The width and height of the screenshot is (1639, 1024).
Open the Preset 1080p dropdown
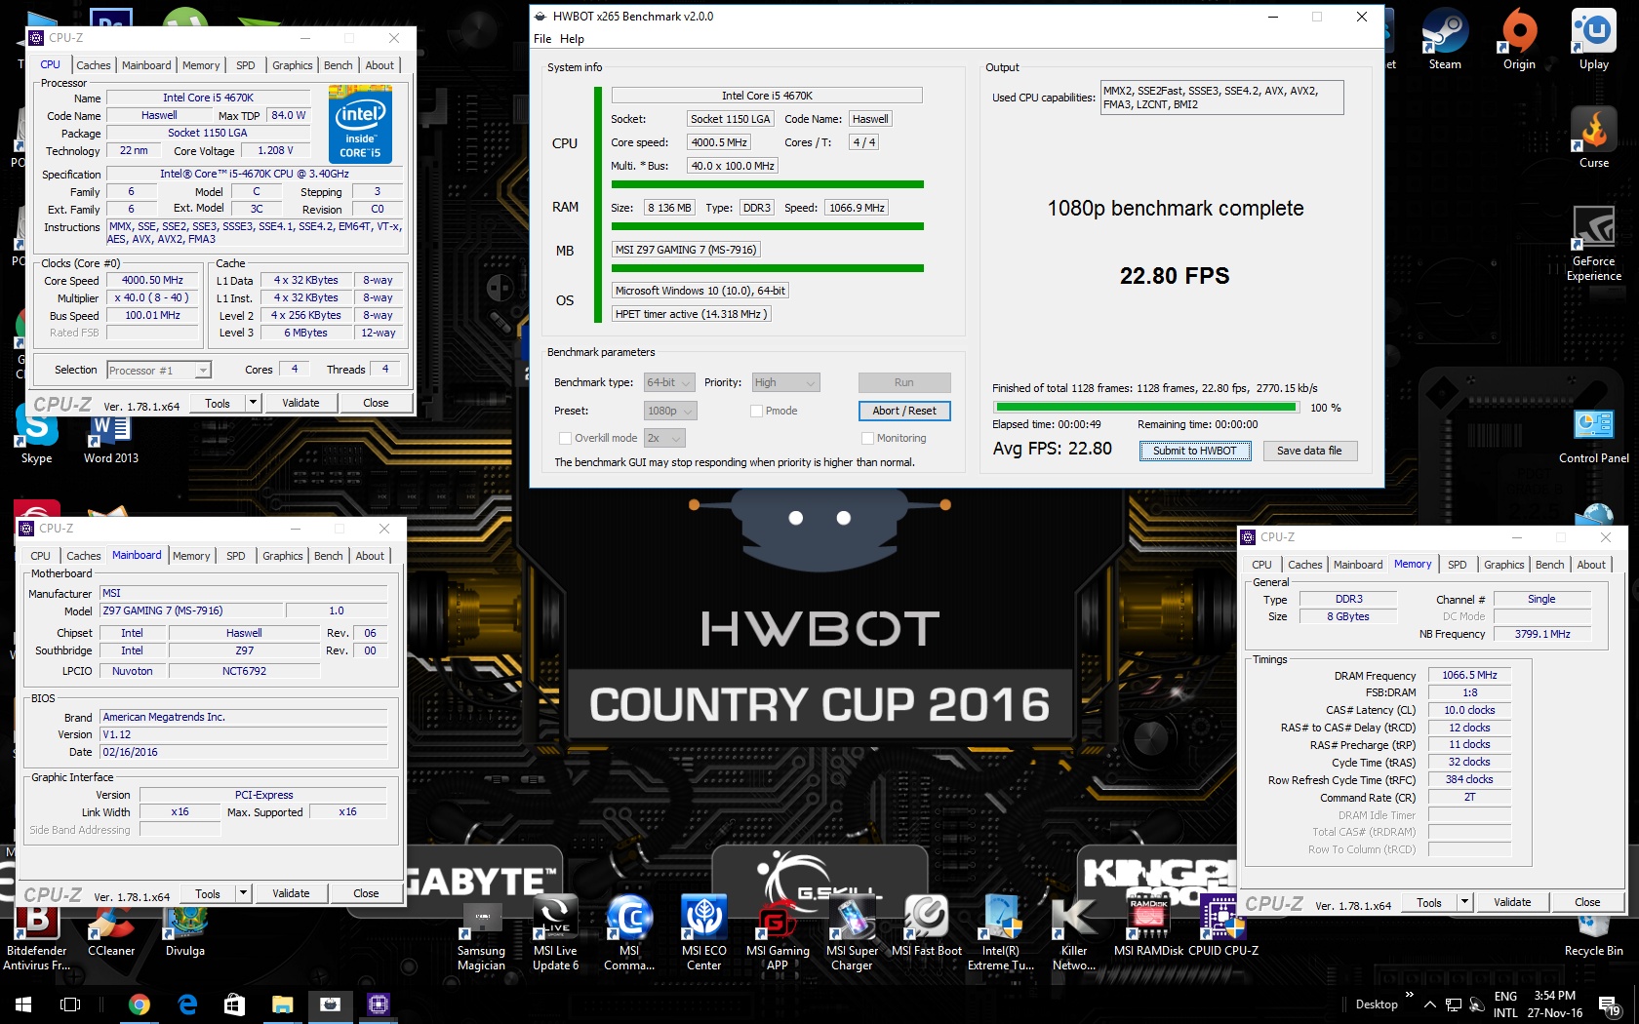(x=670, y=411)
